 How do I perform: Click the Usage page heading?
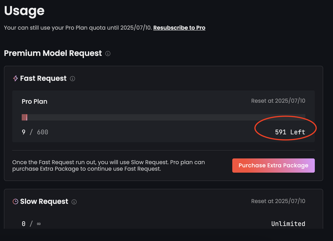coord(24,11)
